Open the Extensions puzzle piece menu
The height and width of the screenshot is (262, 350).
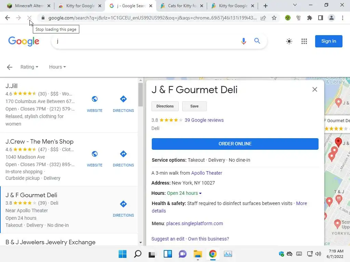pos(310,18)
